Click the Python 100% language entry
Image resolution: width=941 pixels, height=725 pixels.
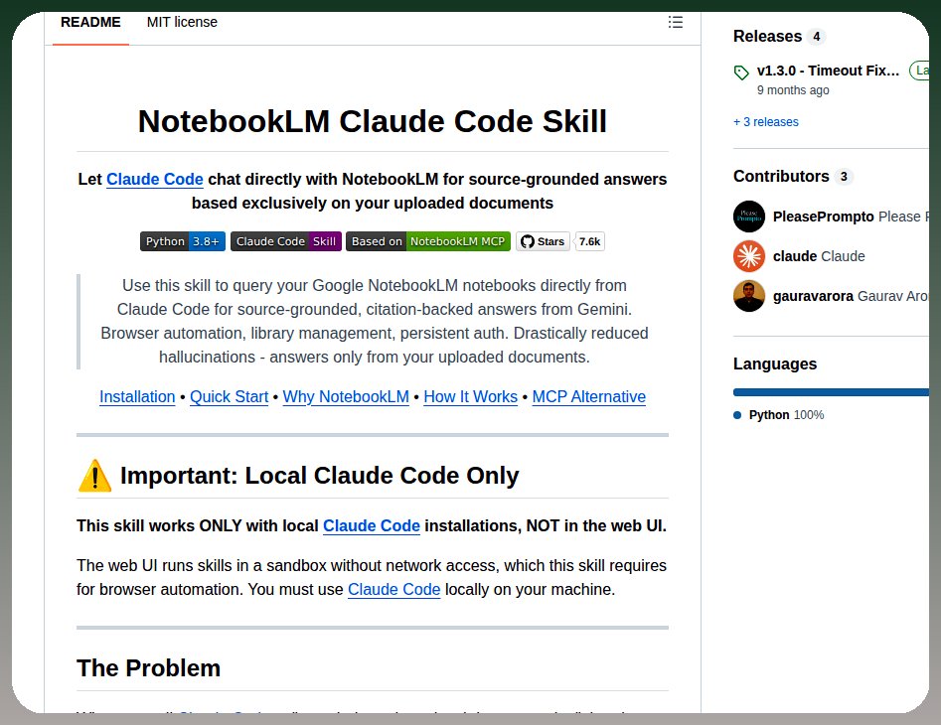tap(779, 415)
